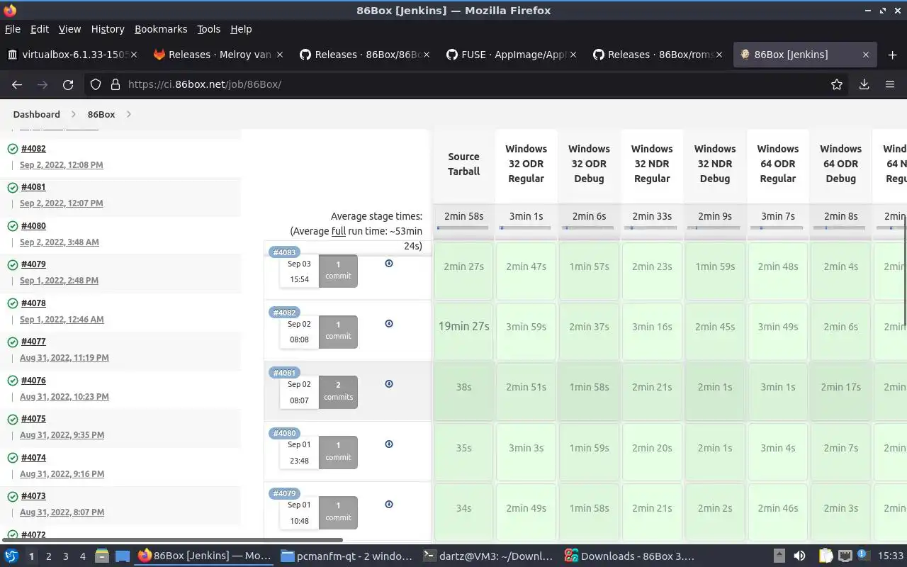Screen dimensions: 907x567
Task: Switch to virtual desktop 2
Action: pyautogui.click(x=48, y=556)
